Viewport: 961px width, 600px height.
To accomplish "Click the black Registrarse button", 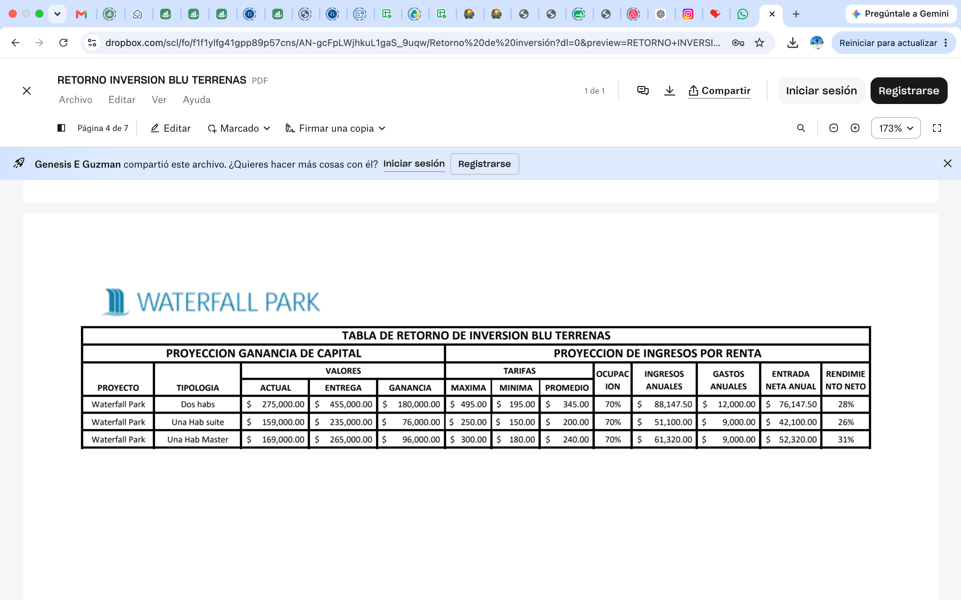I will click(x=909, y=90).
